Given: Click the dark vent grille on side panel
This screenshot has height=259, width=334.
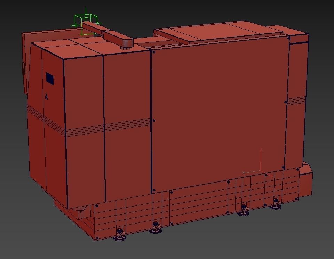Looking at the screenshot, I should point(50,79).
